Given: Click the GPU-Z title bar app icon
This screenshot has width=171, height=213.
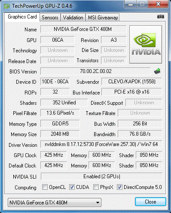Looking at the screenshot, I should pos(6,6).
